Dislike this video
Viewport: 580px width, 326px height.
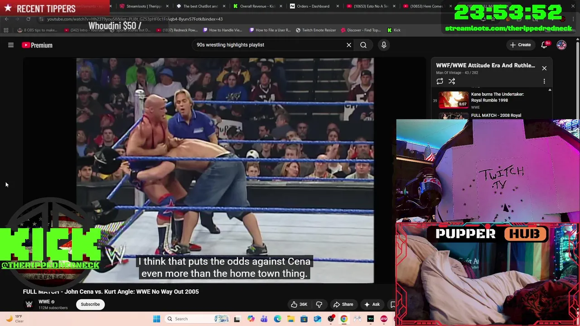point(319,304)
